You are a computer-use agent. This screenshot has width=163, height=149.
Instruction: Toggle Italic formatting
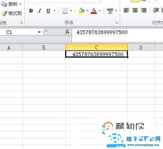[40, 11]
